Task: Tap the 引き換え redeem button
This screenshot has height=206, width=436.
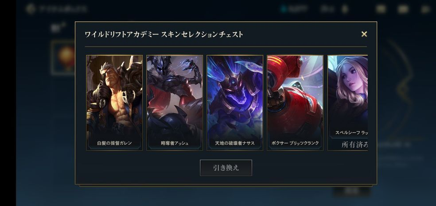Action: coord(226,168)
